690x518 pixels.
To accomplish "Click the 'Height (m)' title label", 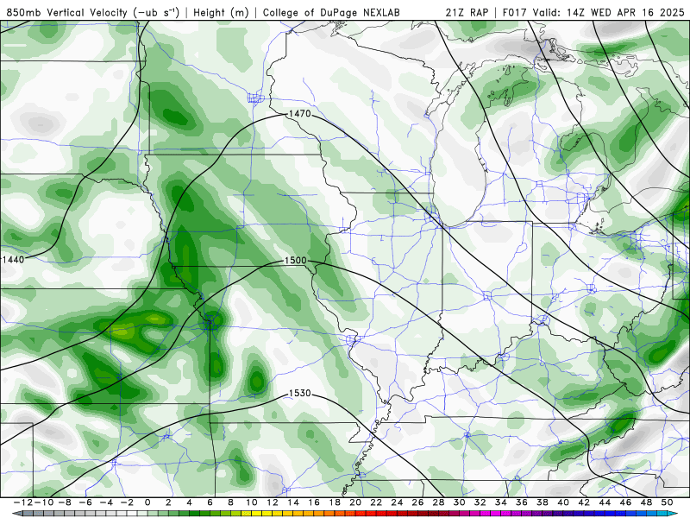I will [x=222, y=12].
